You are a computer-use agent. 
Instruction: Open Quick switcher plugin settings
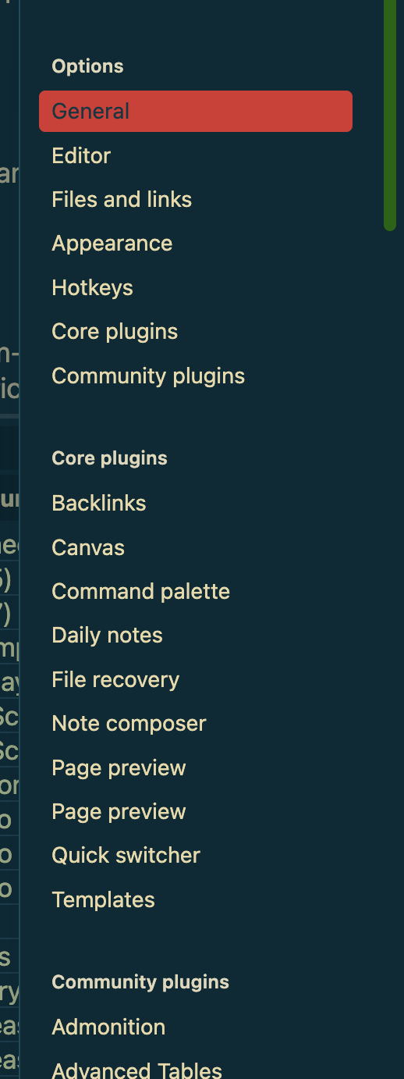click(196, 855)
